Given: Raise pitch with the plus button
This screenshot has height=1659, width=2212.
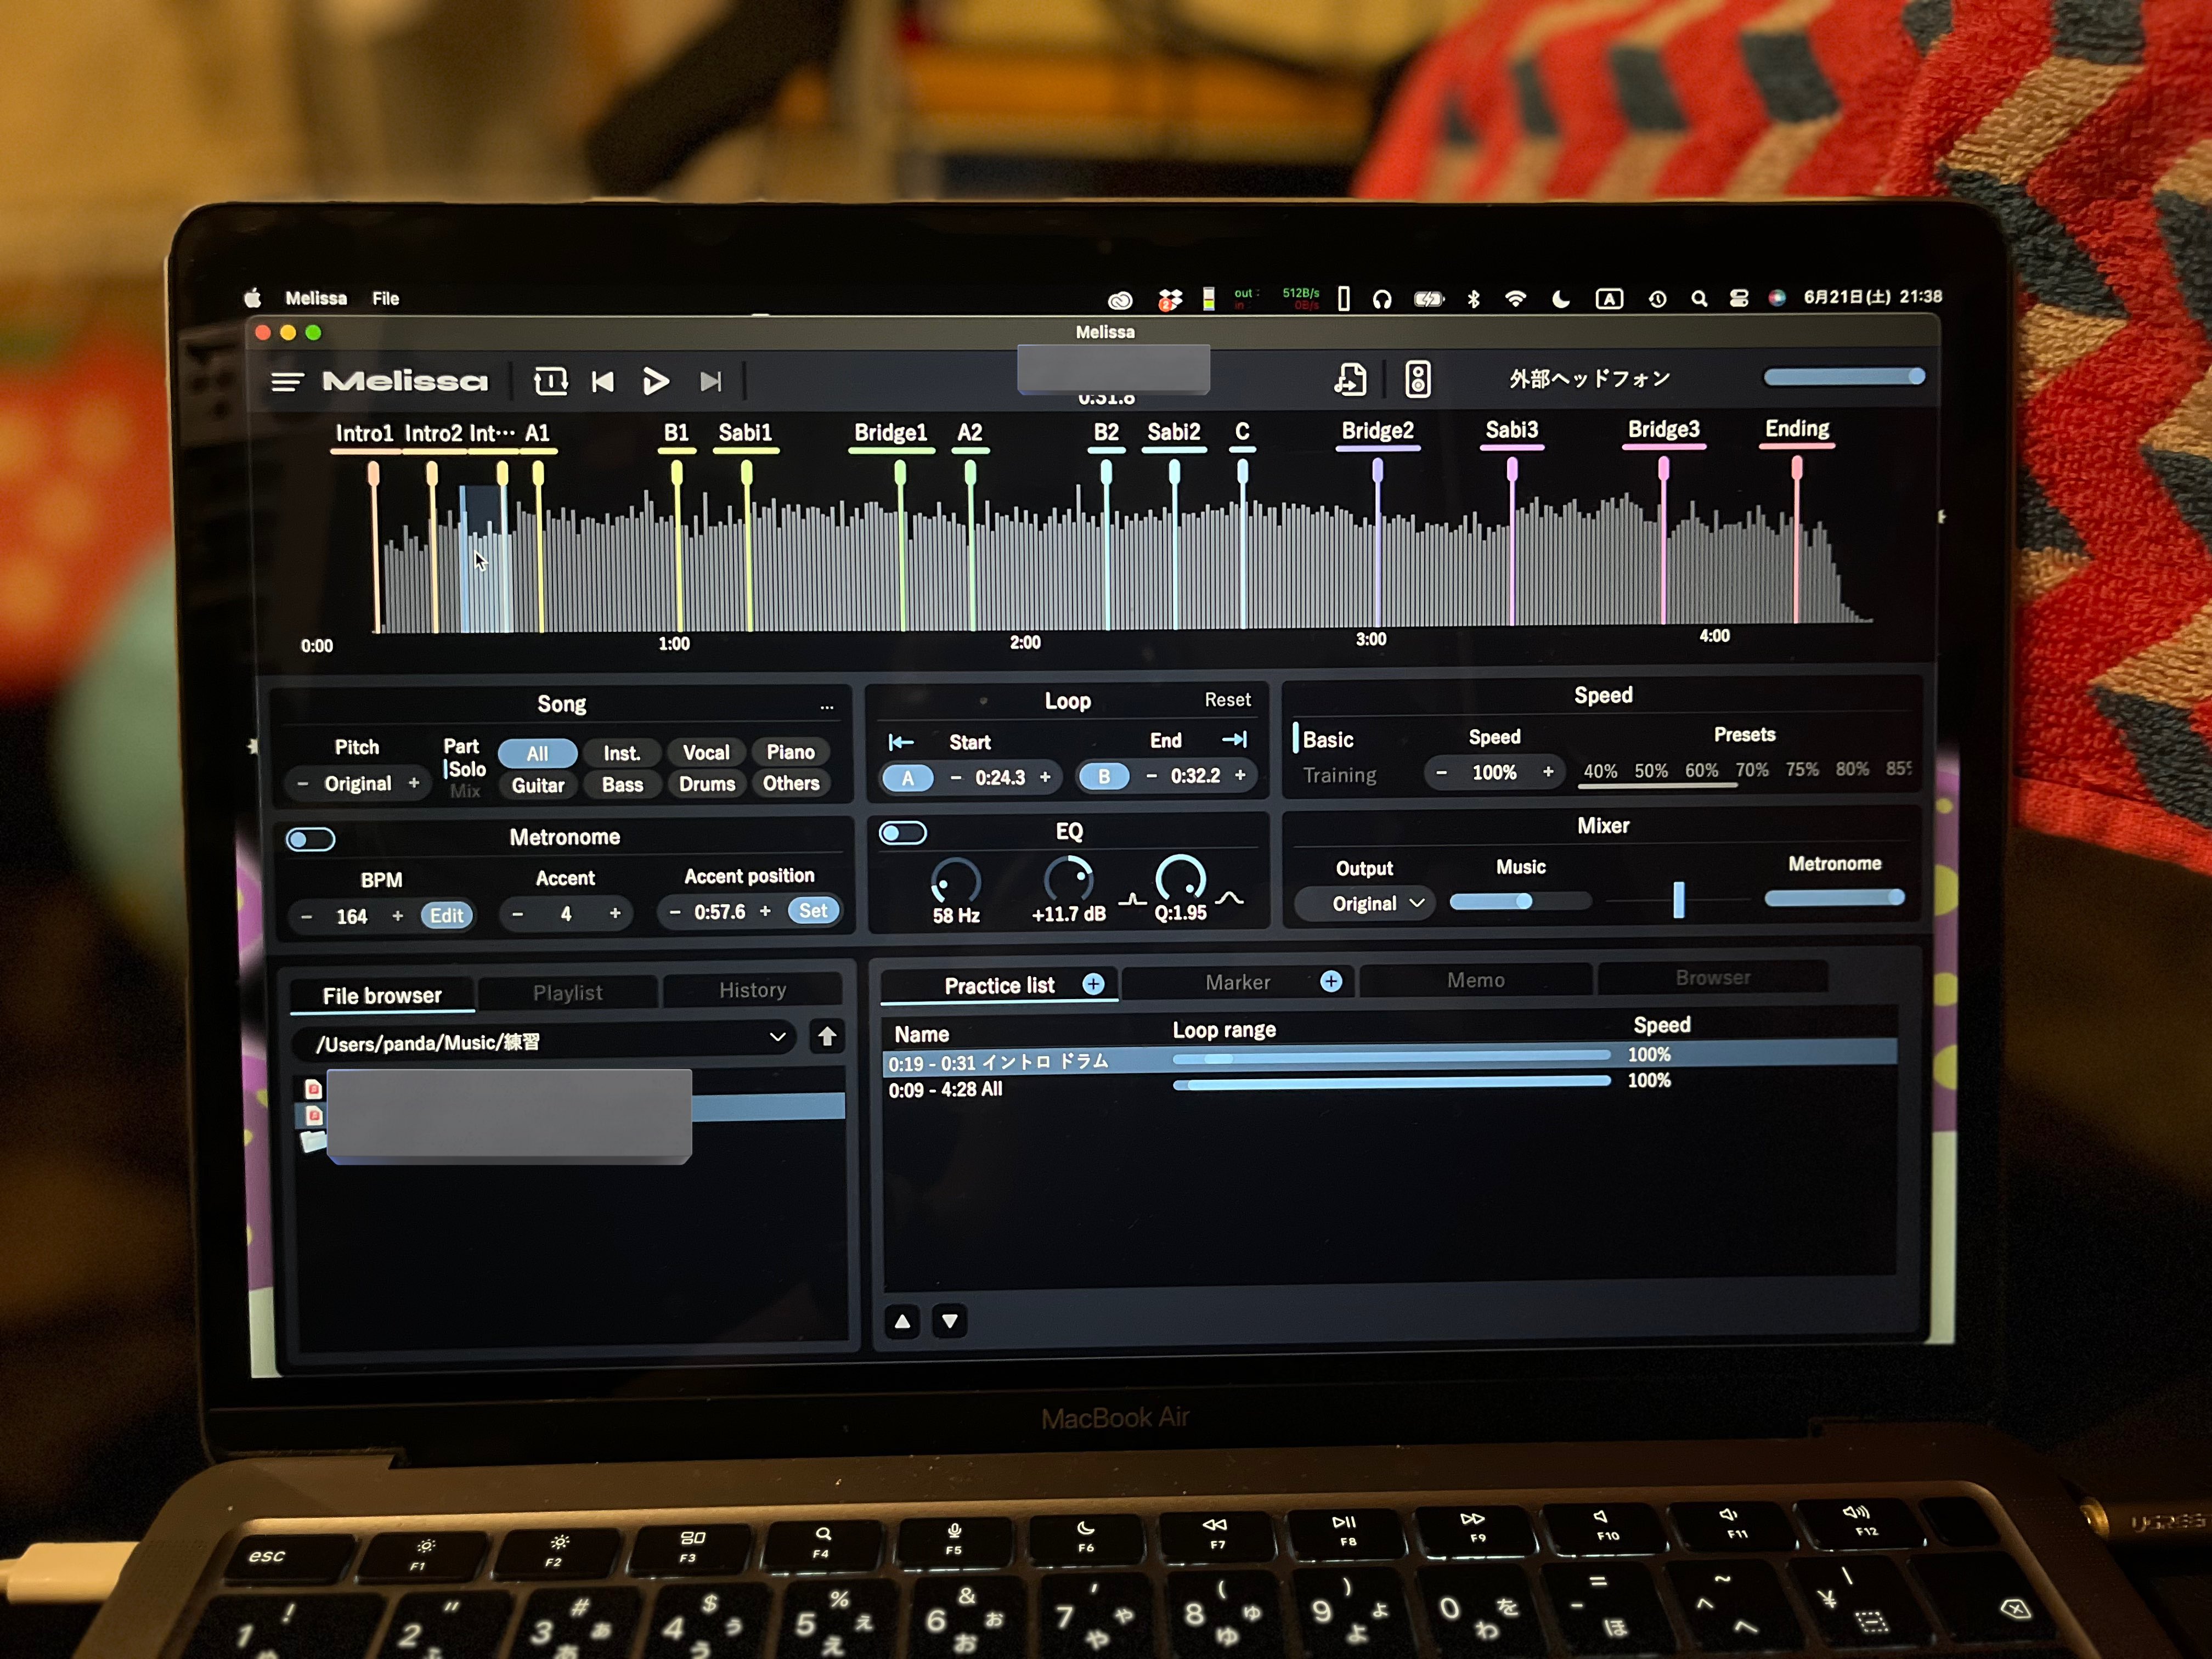Looking at the screenshot, I should point(413,783).
